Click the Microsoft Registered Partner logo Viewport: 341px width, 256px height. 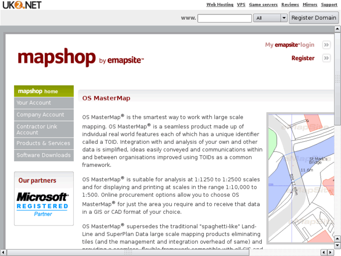43,205
